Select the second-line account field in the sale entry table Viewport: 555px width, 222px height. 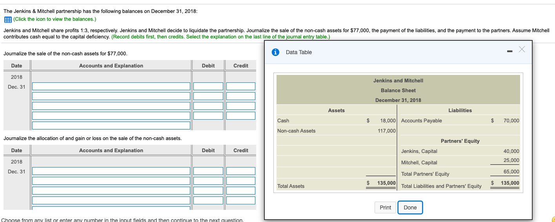[x=111, y=96]
